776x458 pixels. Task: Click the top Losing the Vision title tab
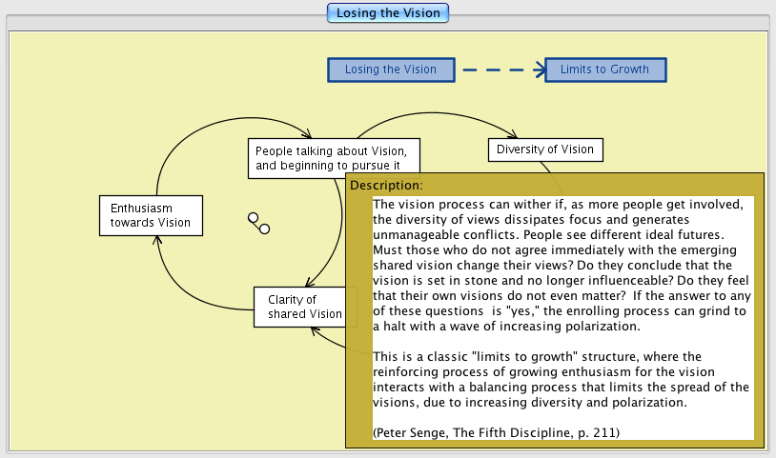tap(387, 13)
